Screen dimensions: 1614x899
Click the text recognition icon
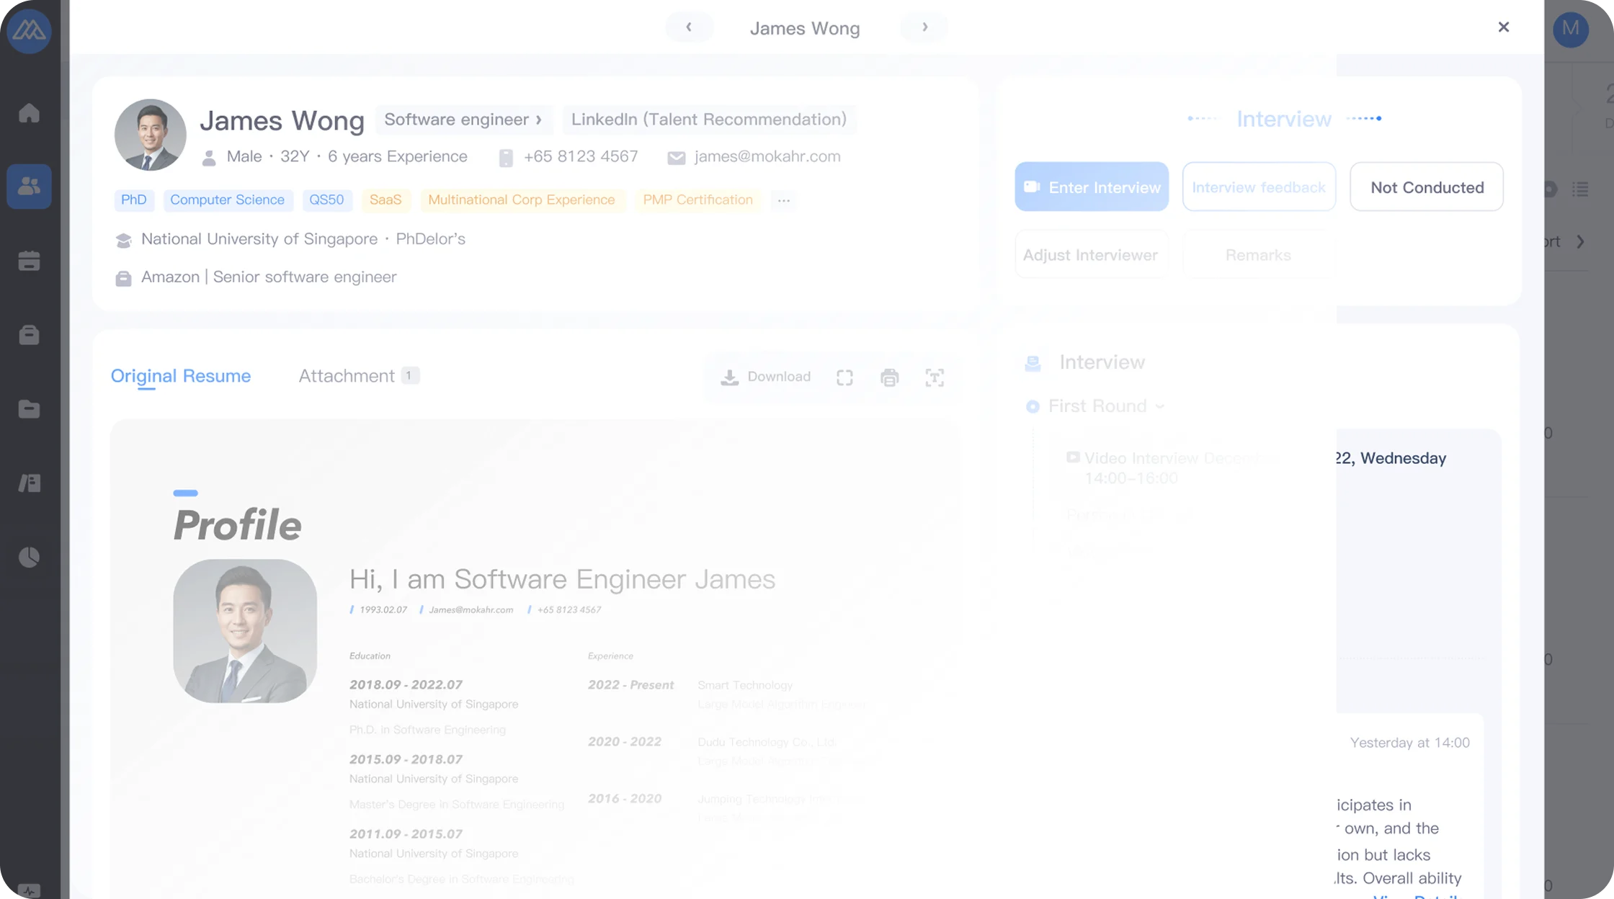click(x=934, y=377)
